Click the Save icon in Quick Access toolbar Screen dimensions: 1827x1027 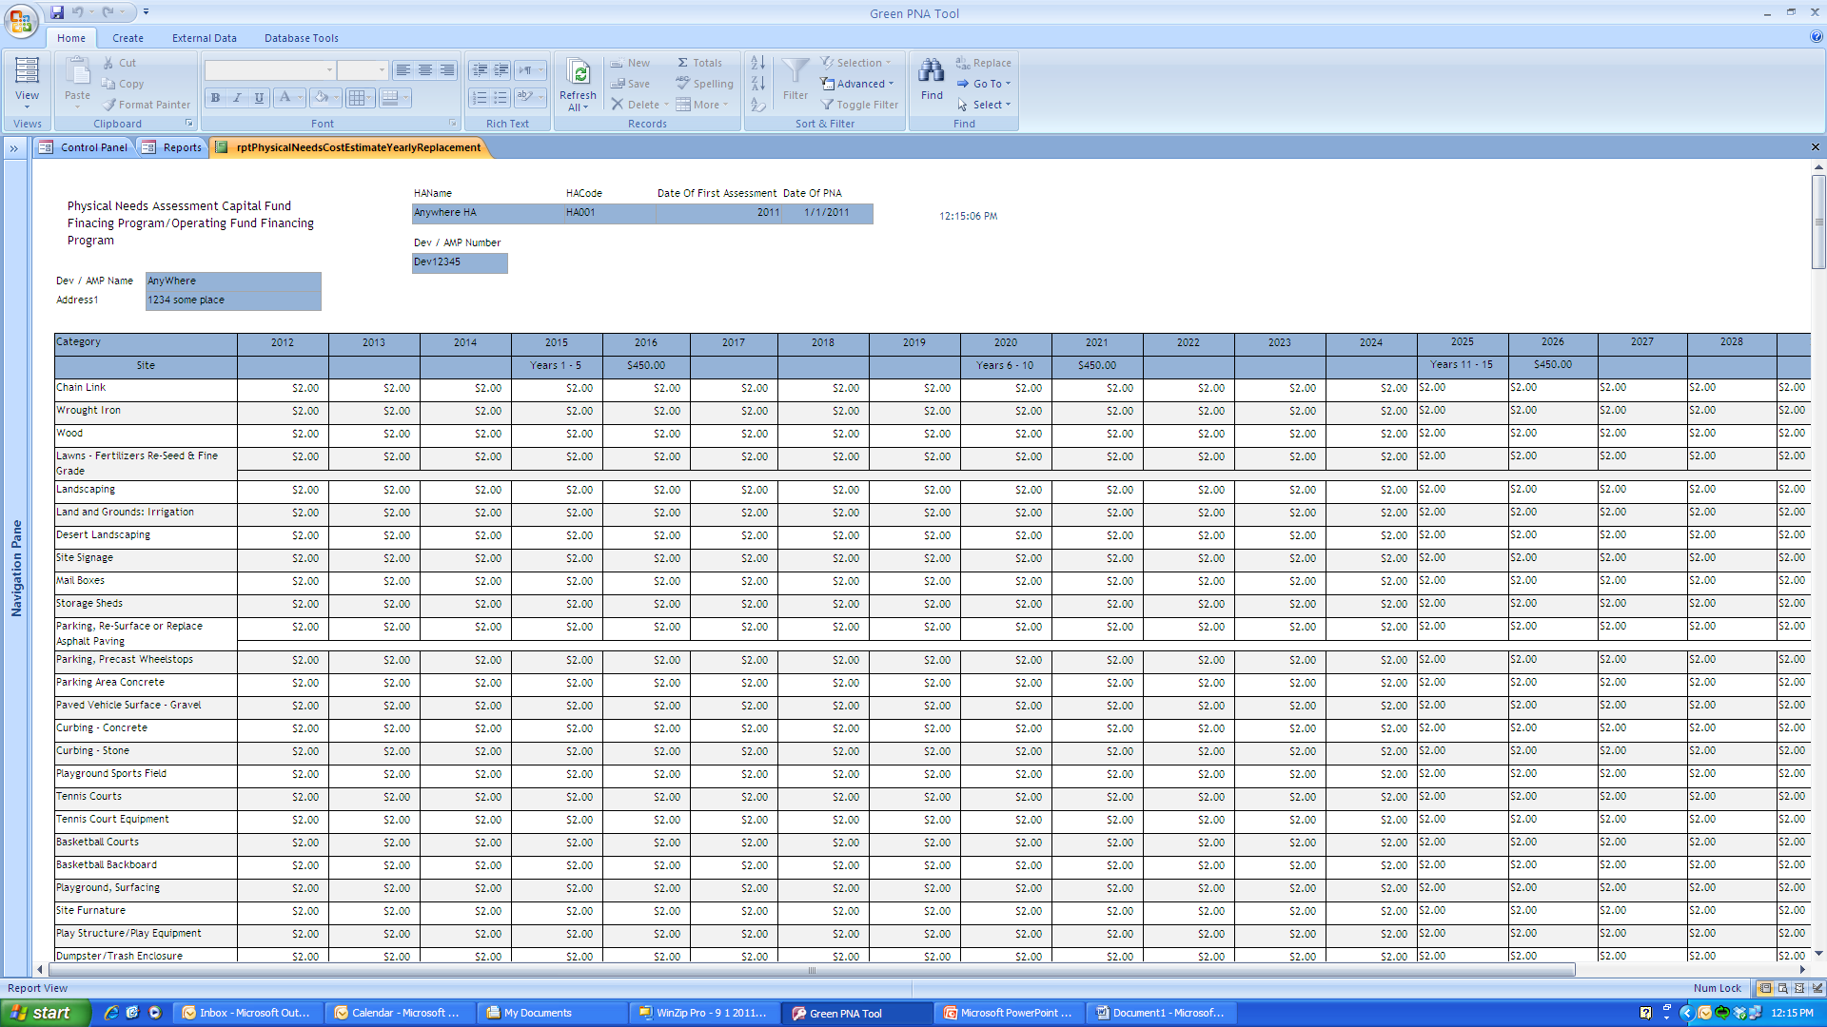tap(57, 12)
